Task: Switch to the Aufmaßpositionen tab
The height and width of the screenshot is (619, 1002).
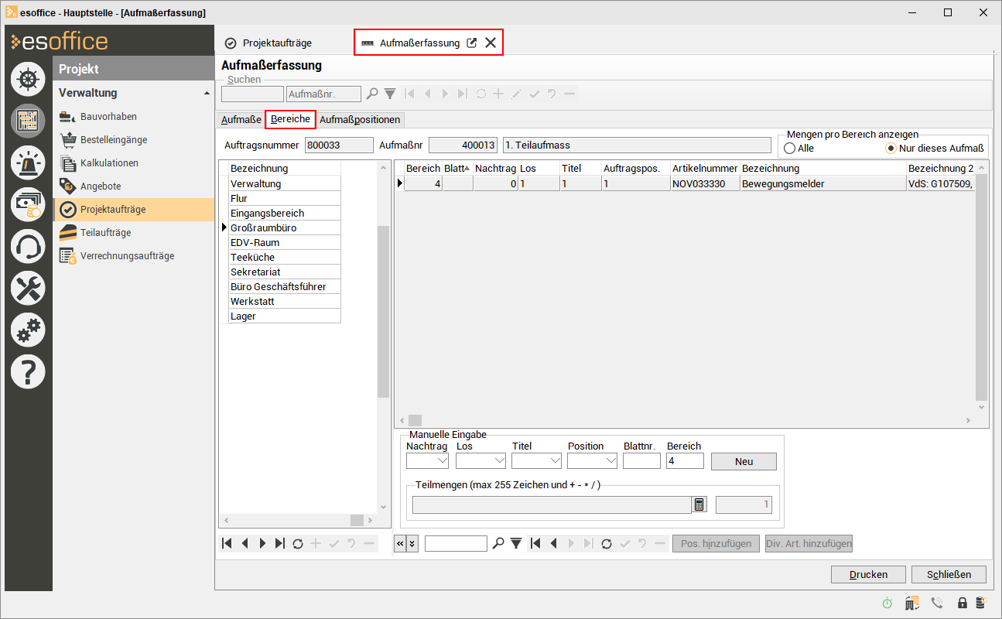Action: point(360,120)
